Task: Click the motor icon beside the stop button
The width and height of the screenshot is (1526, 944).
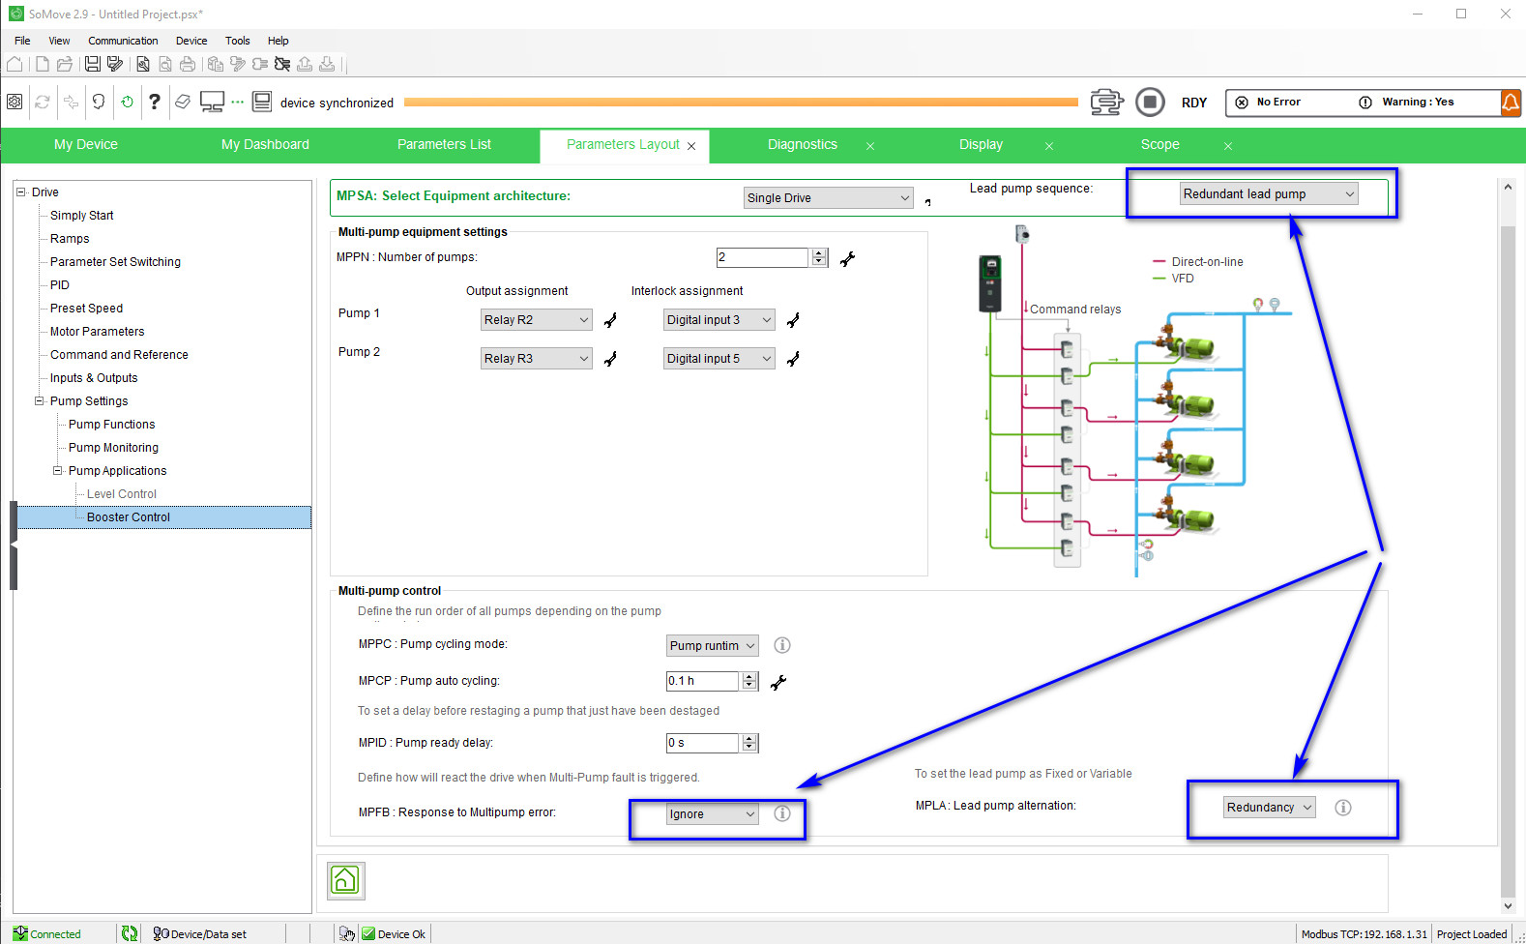Action: pyautogui.click(x=1107, y=102)
